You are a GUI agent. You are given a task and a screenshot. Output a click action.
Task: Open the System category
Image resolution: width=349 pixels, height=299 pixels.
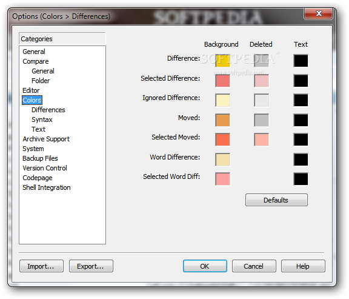pos(33,149)
